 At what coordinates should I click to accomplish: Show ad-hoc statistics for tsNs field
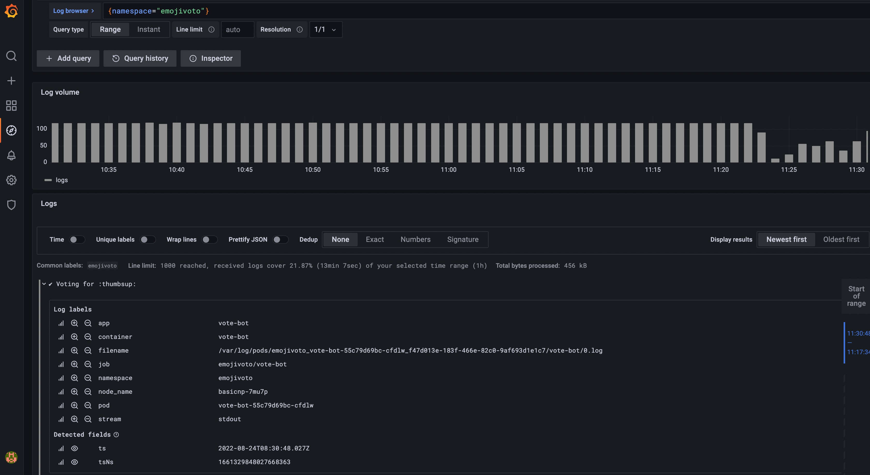[61, 462]
